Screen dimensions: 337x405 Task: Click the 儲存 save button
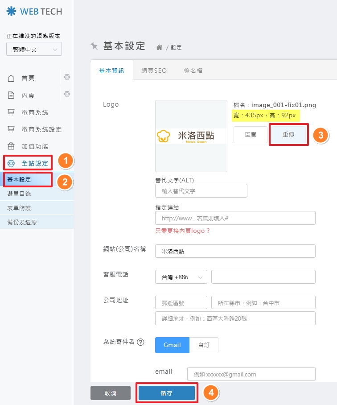pos(166,393)
